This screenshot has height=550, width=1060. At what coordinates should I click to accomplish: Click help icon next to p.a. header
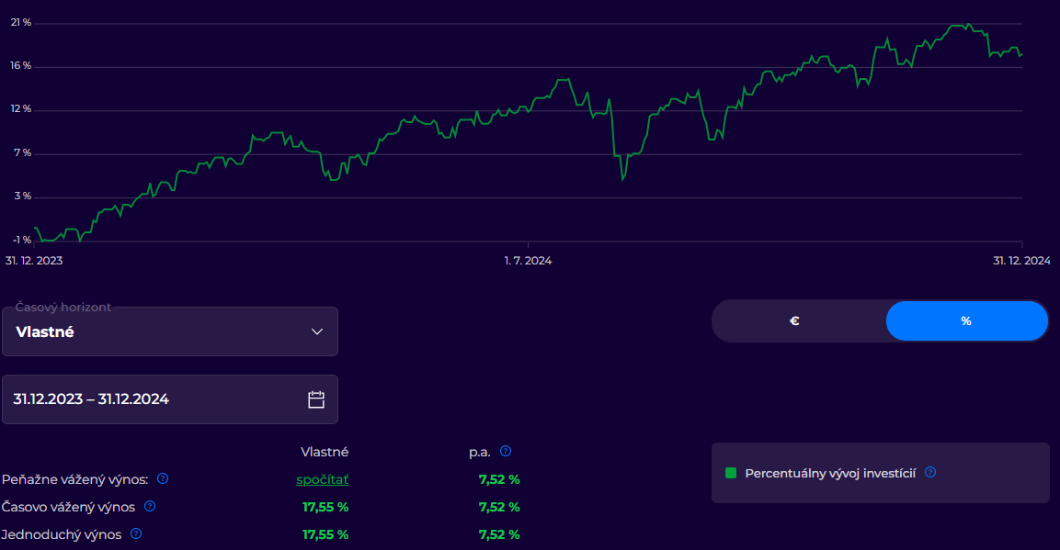506,452
